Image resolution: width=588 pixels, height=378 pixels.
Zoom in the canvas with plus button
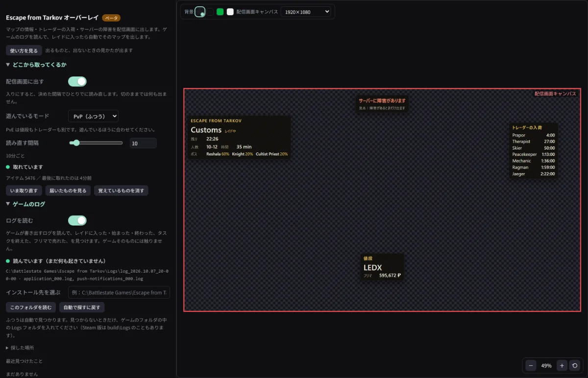click(x=562, y=365)
